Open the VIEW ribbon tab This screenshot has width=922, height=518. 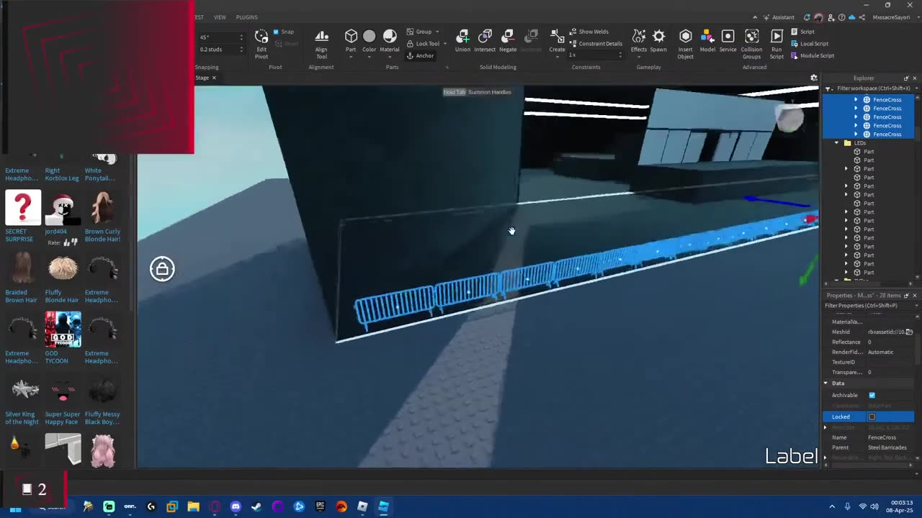tap(220, 17)
